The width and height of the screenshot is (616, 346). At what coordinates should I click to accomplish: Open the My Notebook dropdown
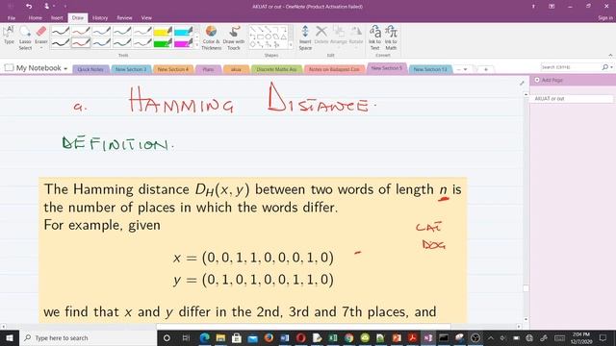pos(37,68)
